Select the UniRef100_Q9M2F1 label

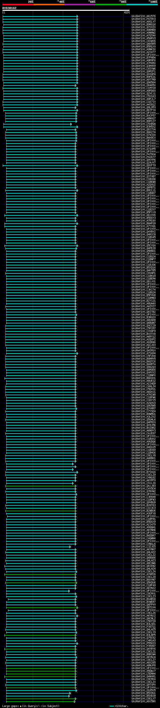[x=143, y=72]
